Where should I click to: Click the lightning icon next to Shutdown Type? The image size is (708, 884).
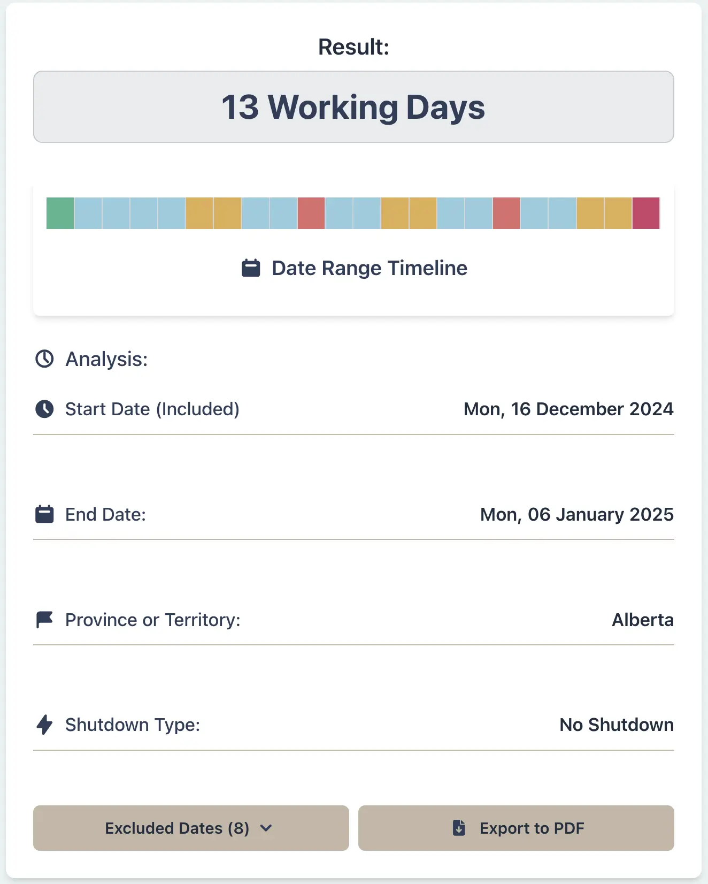pyautogui.click(x=45, y=725)
